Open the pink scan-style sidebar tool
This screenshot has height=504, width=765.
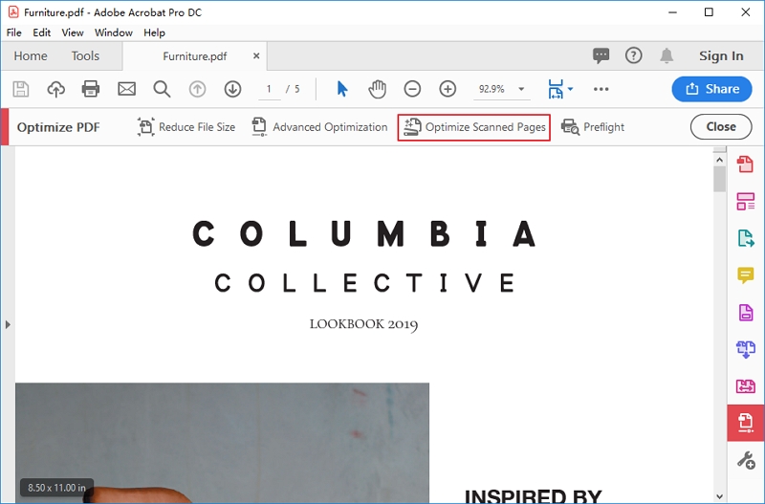(x=746, y=386)
